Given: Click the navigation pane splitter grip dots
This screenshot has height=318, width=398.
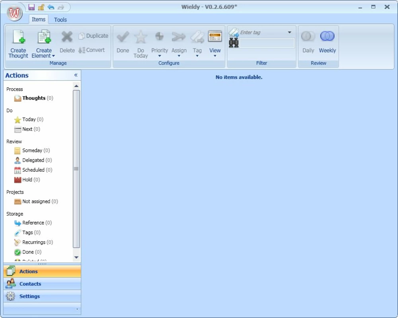Looking at the screenshot, I should coord(42,264).
